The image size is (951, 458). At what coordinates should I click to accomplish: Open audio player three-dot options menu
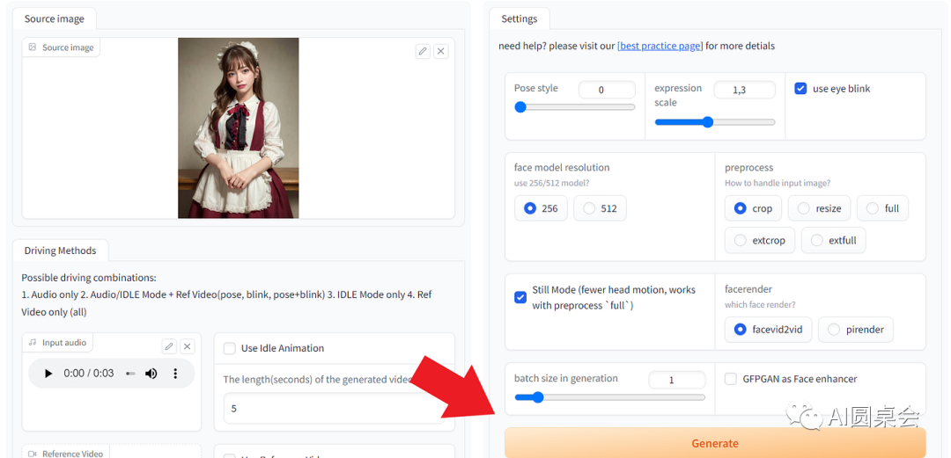tap(175, 374)
